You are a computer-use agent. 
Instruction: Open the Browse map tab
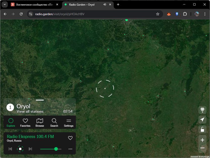click(40, 122)
